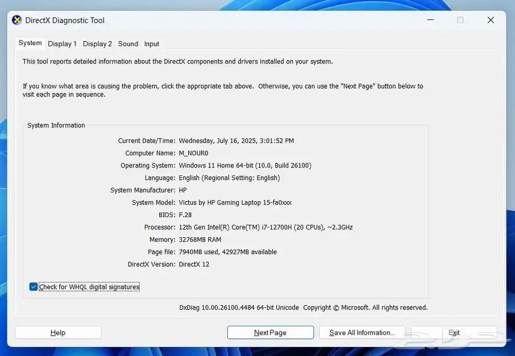Viewport: 515px width, 356px height.
Task: Click the line starting "This tool reports detailed information"
Action: point(178,61)
